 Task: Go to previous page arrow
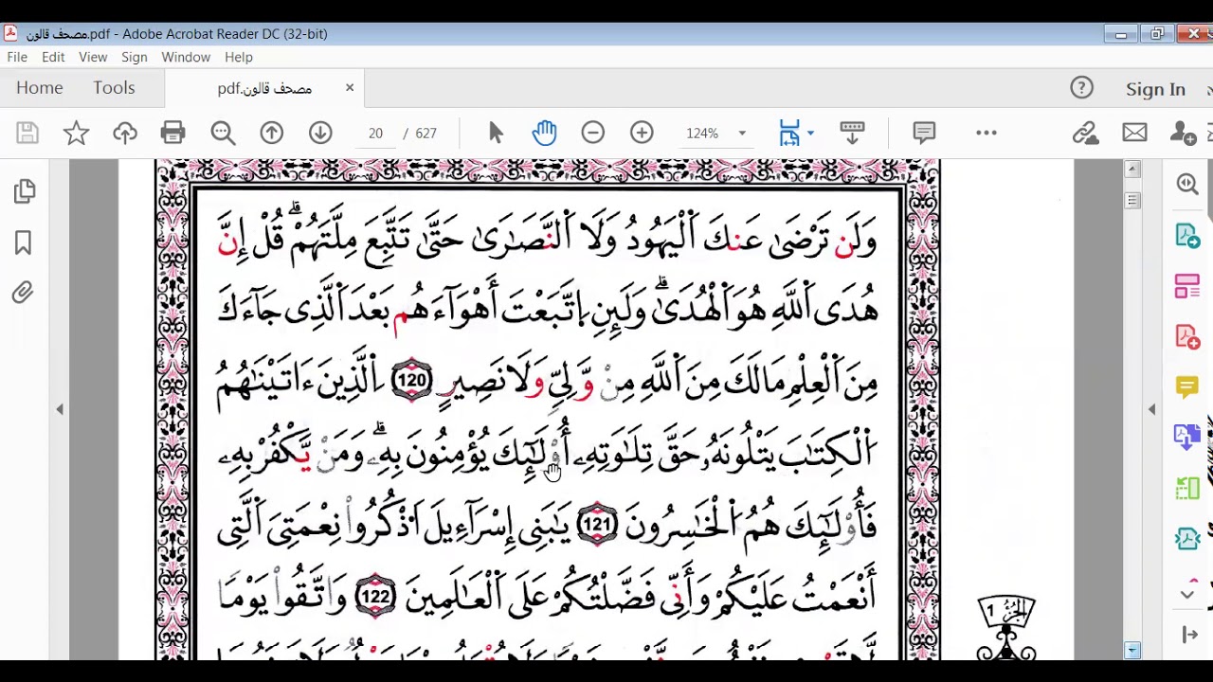tap(272, 134)
